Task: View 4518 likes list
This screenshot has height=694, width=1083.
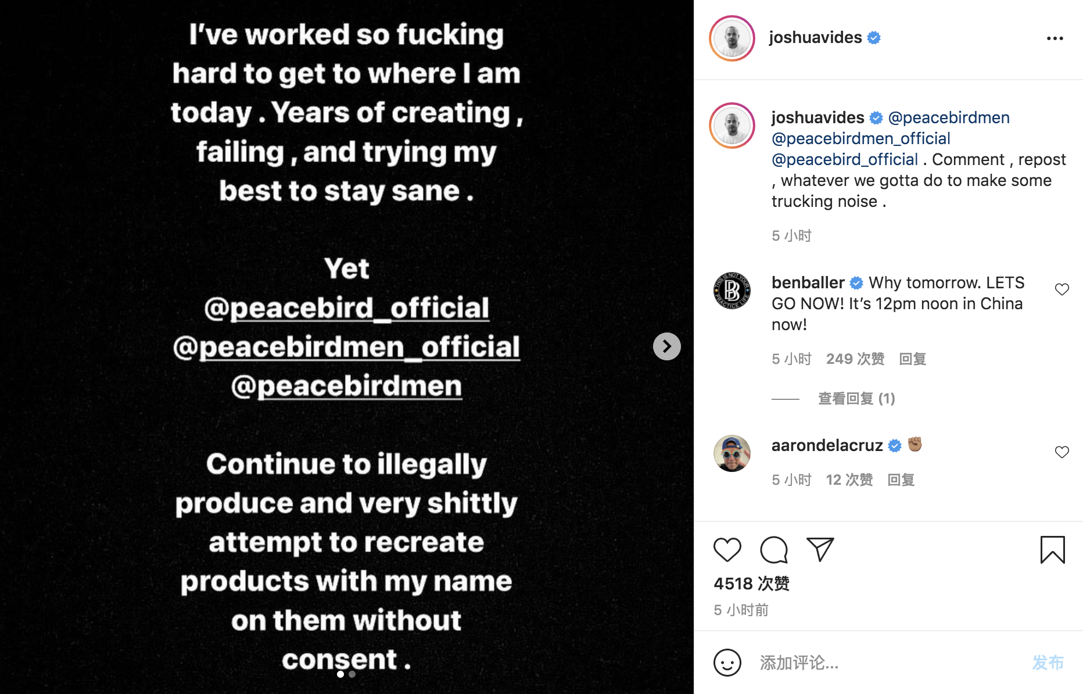Action: pos(751,584)
